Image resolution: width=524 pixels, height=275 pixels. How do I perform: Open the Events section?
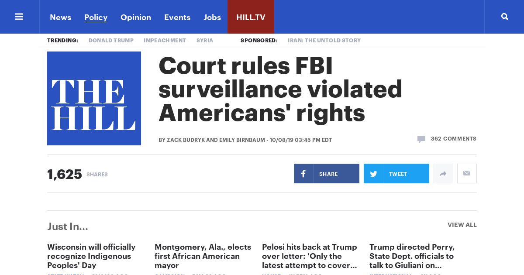click(x=177, y=17)
